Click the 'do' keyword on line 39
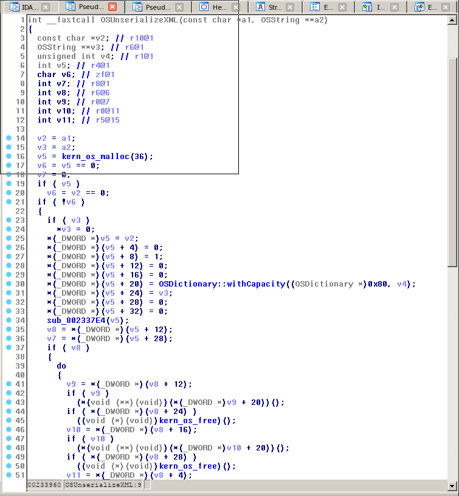The width and height of the screenshot is (459, 496). point(61,366)
